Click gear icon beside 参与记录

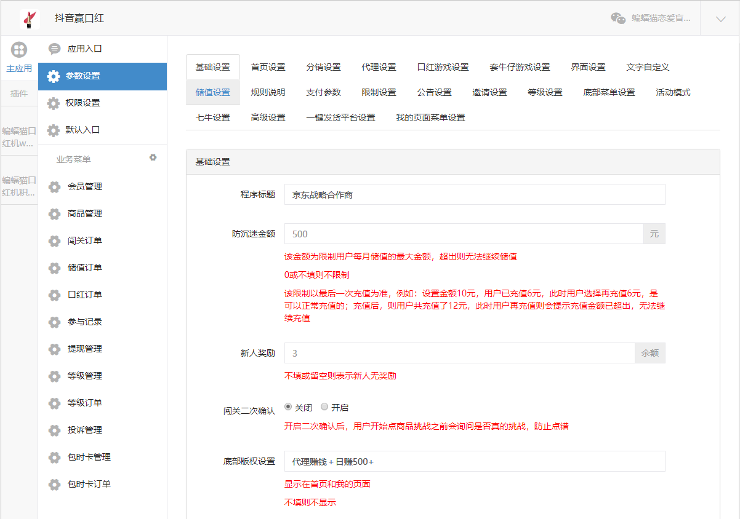pos(55,322)
